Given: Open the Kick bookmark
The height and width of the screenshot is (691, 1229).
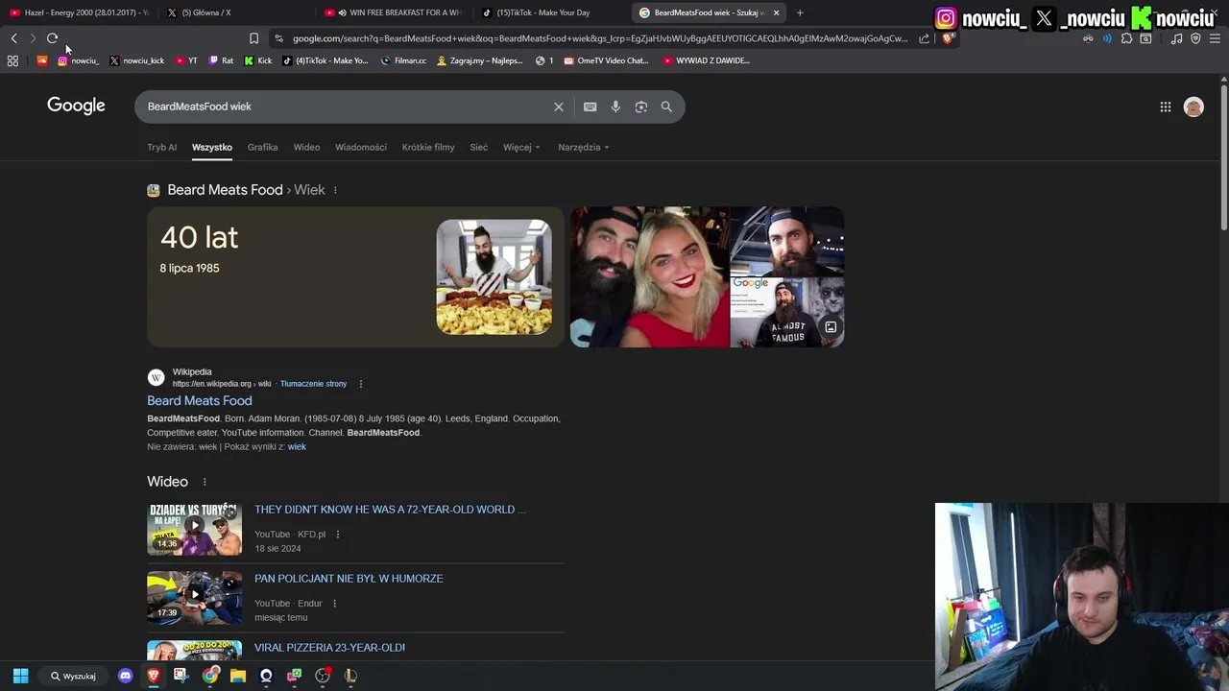Looking at the screenshot, I should (257, 60).
